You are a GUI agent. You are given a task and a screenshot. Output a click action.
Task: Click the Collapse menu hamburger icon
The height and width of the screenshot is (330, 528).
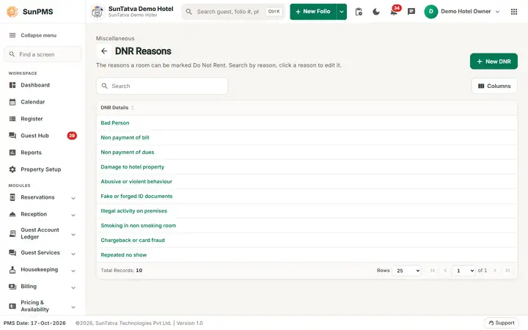12,35
